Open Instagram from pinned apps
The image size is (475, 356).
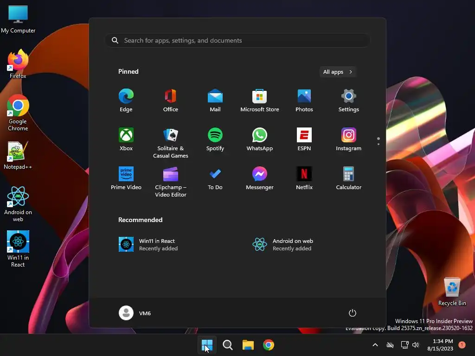pos(349,140)
